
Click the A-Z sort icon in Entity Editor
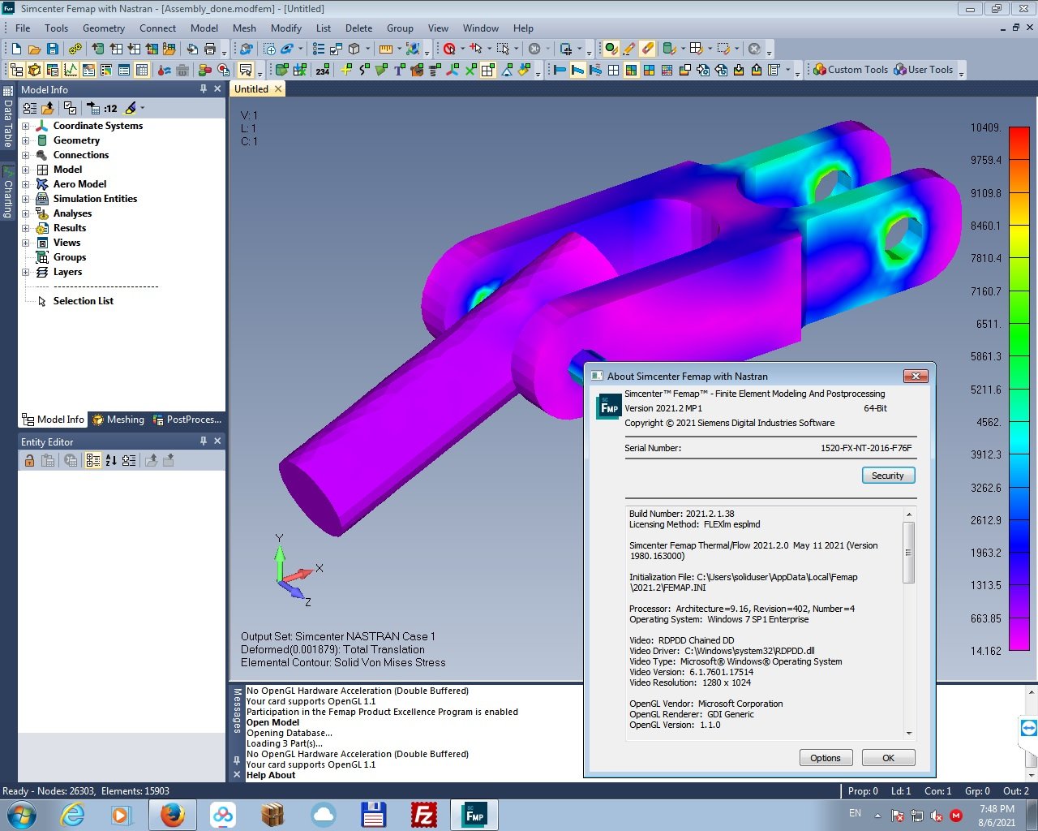(111, 461)
